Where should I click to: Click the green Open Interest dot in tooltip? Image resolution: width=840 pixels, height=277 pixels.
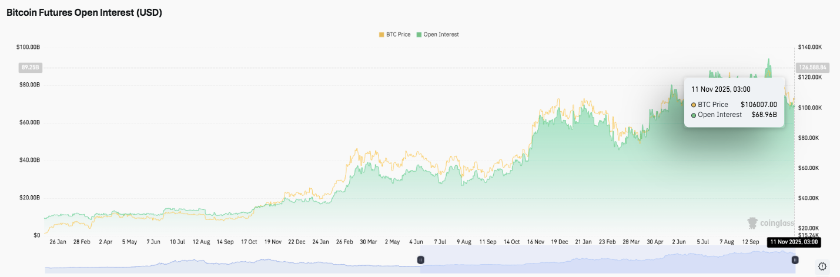[x=694, y=115]
